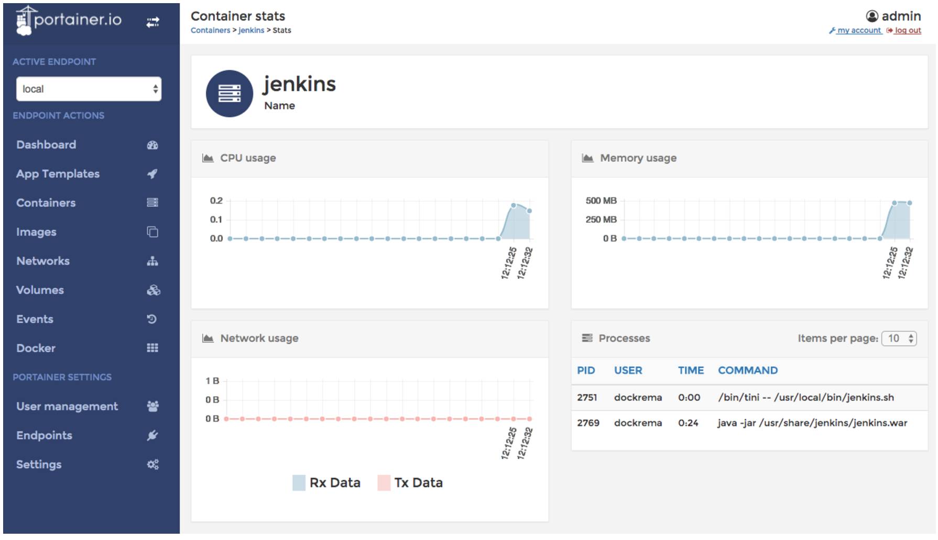Click the Docker grid icon
This screenshot has height=540, width=938.
tap(152, 348)
